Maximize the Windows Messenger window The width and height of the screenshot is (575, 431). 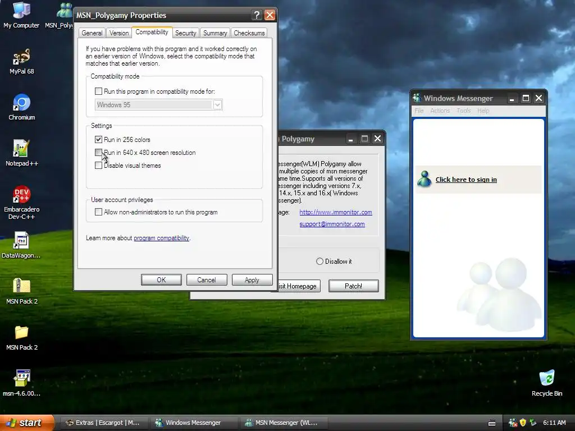click(526, 98)
